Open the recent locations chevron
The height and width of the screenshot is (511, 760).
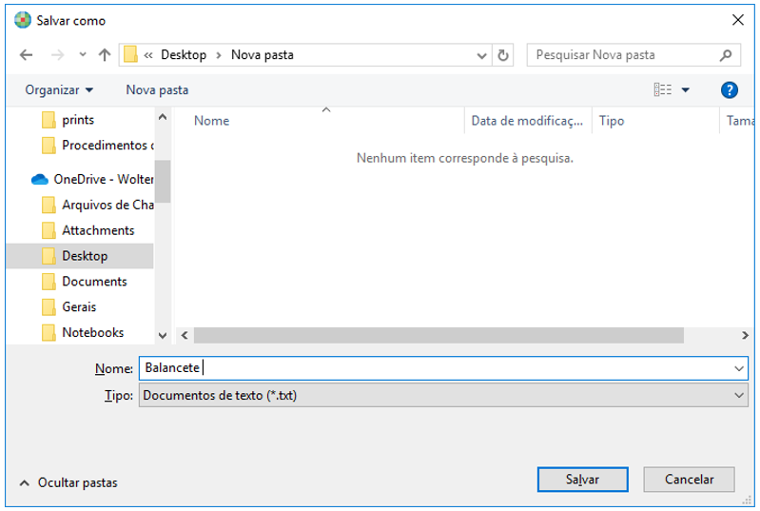(x=83, y=55)
